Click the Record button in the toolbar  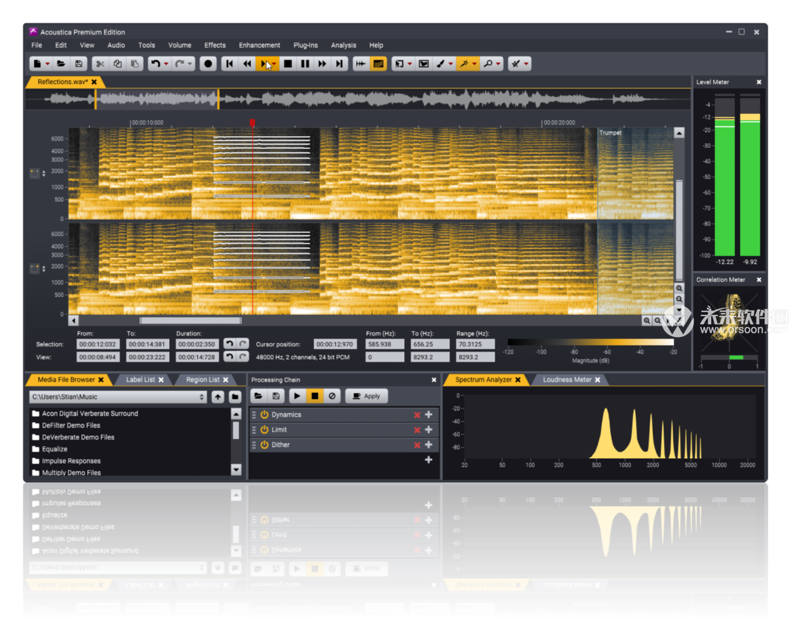tap(208, 63)
